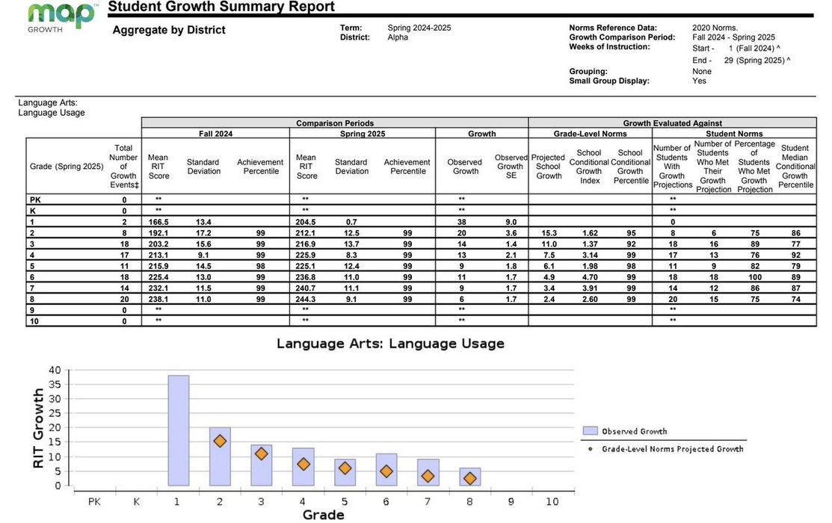Click the 'Aggregate by District' heading

tap(169, 30)
